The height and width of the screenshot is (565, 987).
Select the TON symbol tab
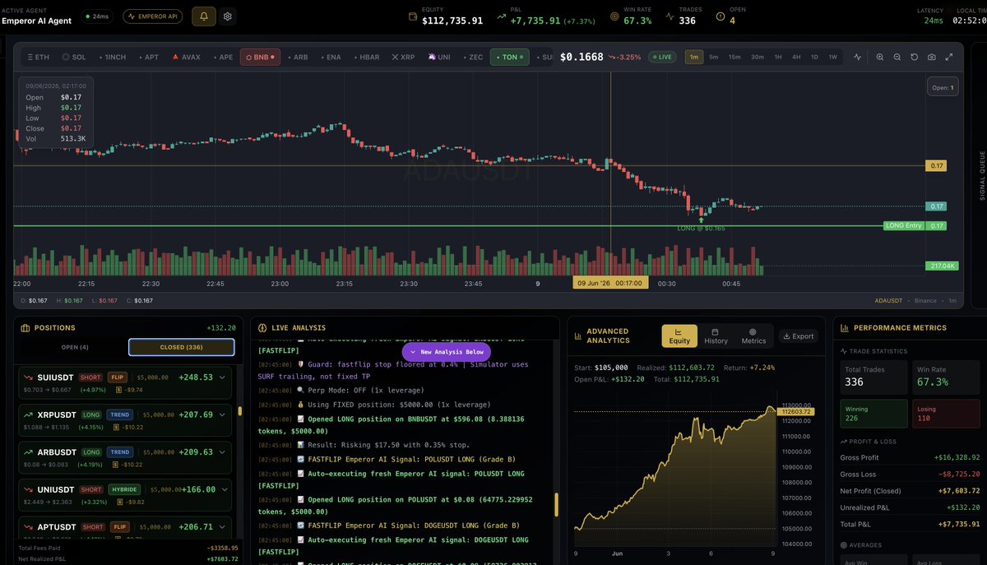(x=509, y=57)
